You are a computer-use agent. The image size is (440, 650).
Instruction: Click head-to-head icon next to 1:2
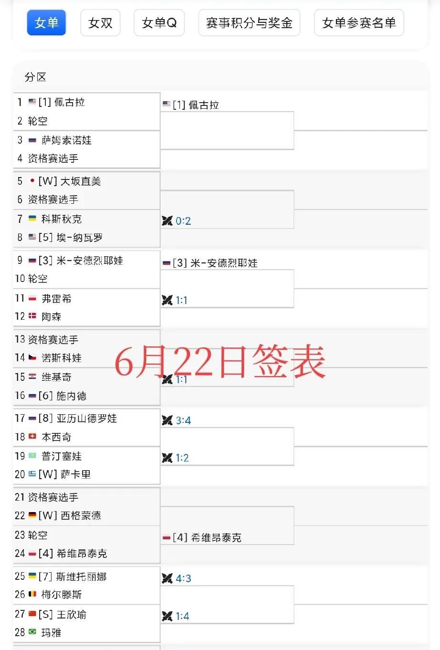tap(167, 458)
